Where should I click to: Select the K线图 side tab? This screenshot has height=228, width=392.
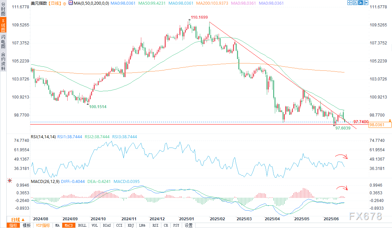point(3,25)
